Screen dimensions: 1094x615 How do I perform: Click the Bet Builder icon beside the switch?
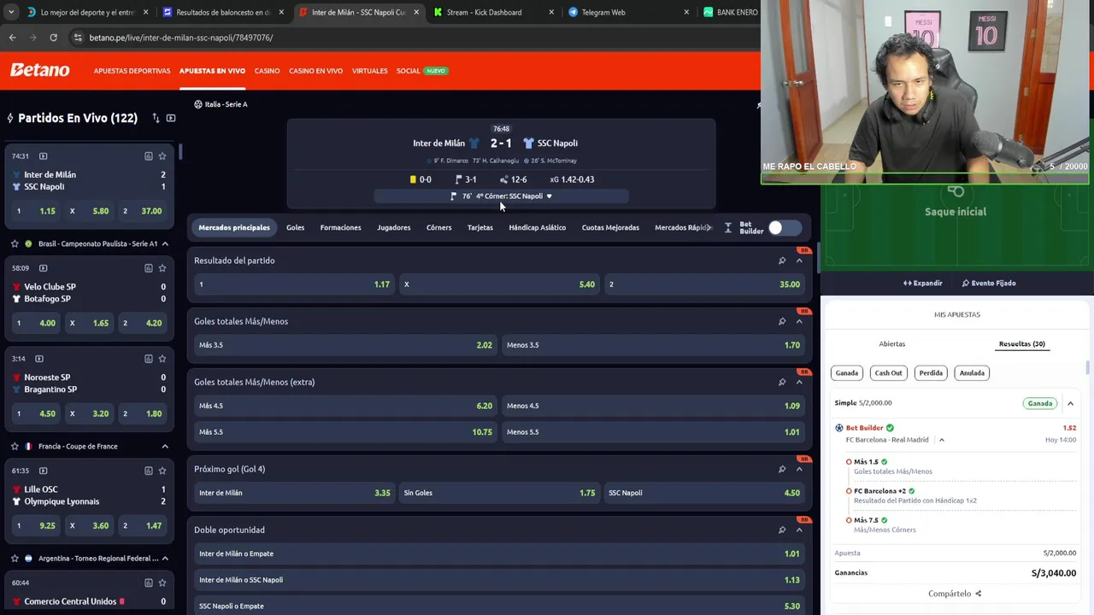click(728, 228)
